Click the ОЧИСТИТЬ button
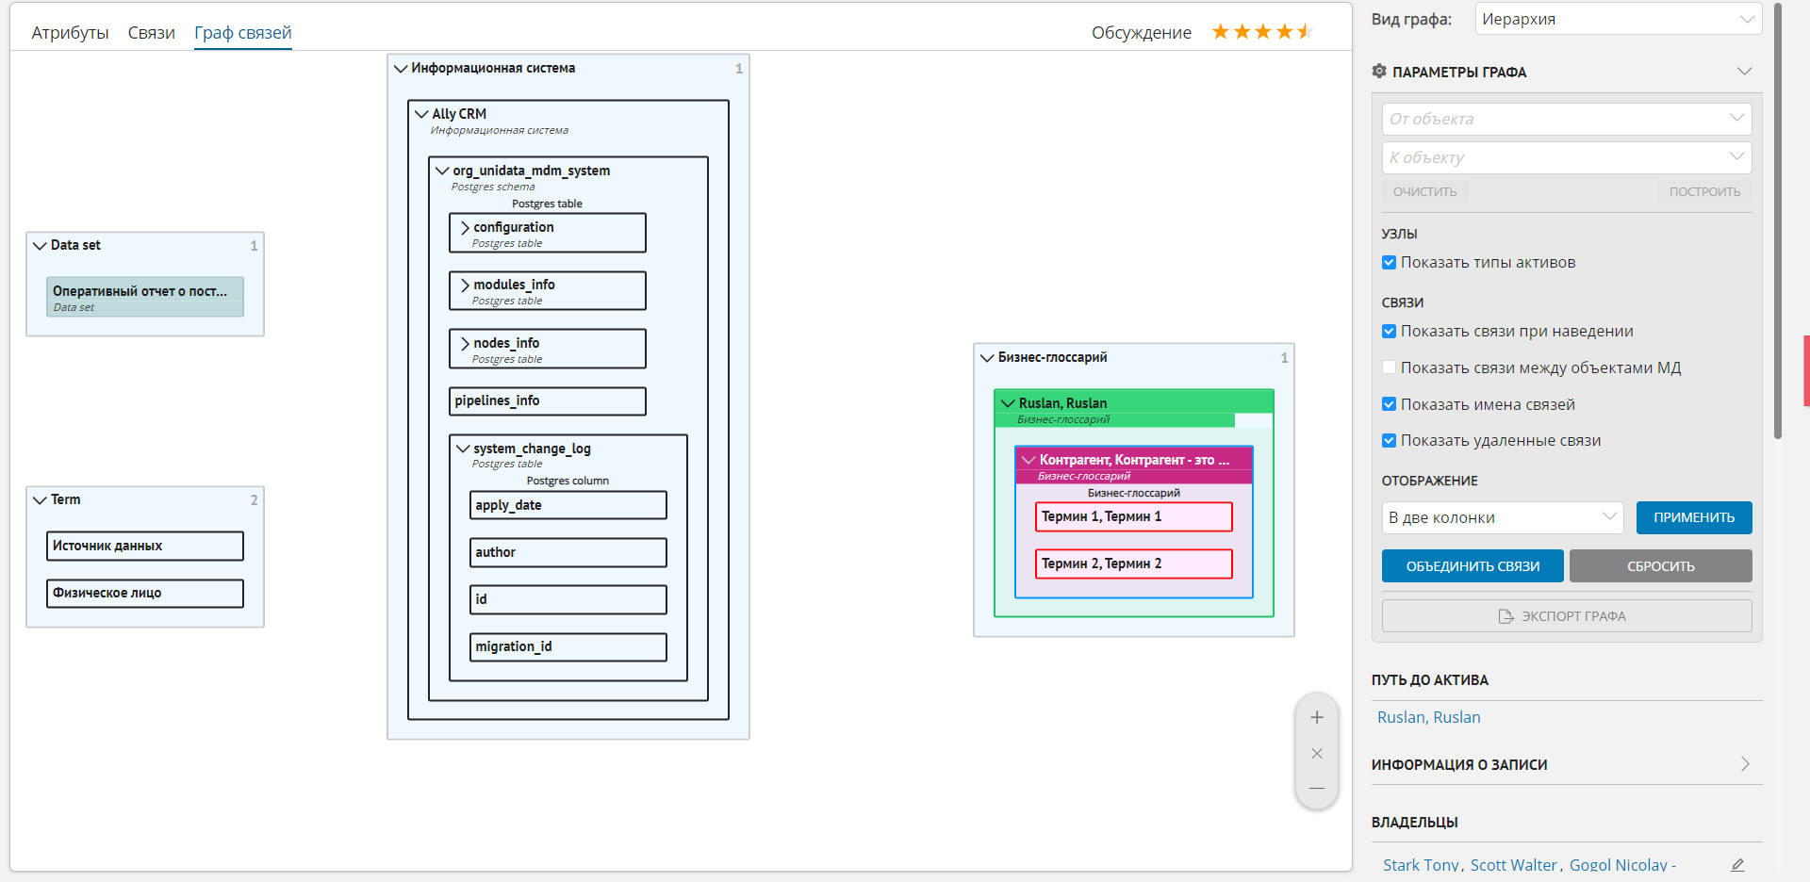The image size is (1810, 882). click(x=1424, y=191)
